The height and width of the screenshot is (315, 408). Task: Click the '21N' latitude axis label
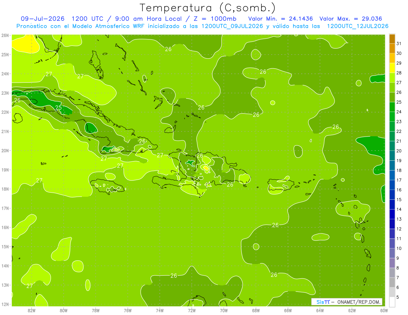click(x=5, y=131)
